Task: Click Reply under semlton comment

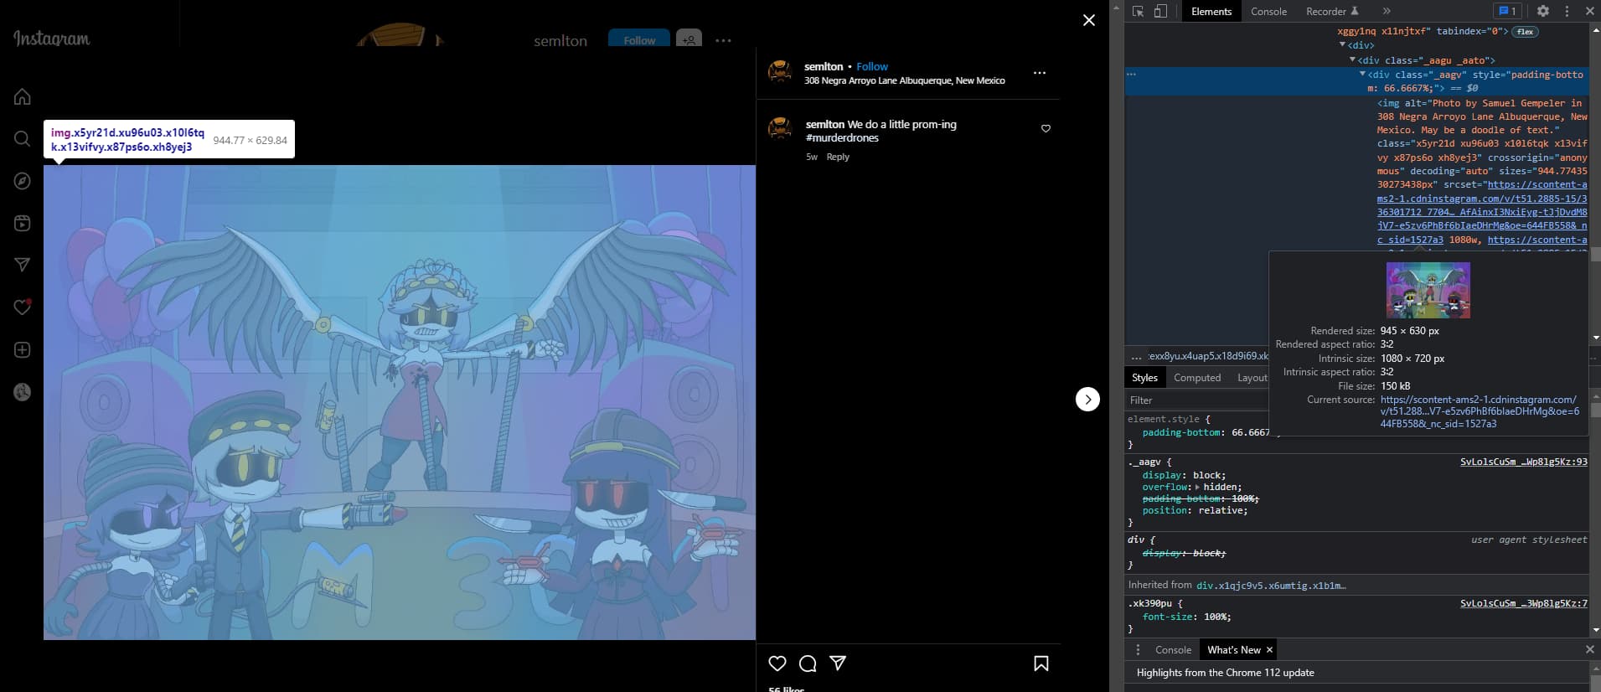Action: [838, 157]
